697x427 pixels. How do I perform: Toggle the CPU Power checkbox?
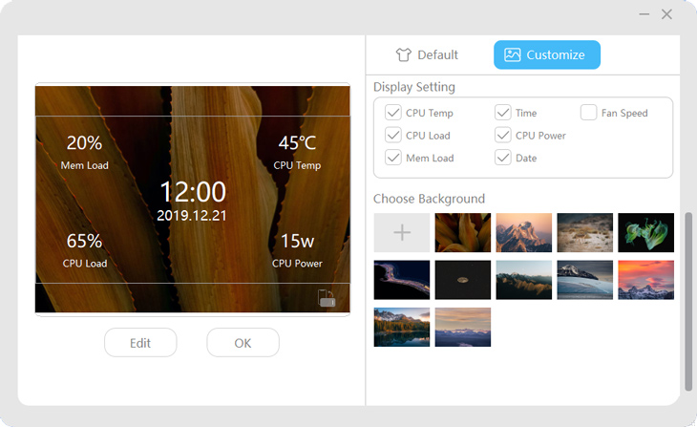point(503,136)
